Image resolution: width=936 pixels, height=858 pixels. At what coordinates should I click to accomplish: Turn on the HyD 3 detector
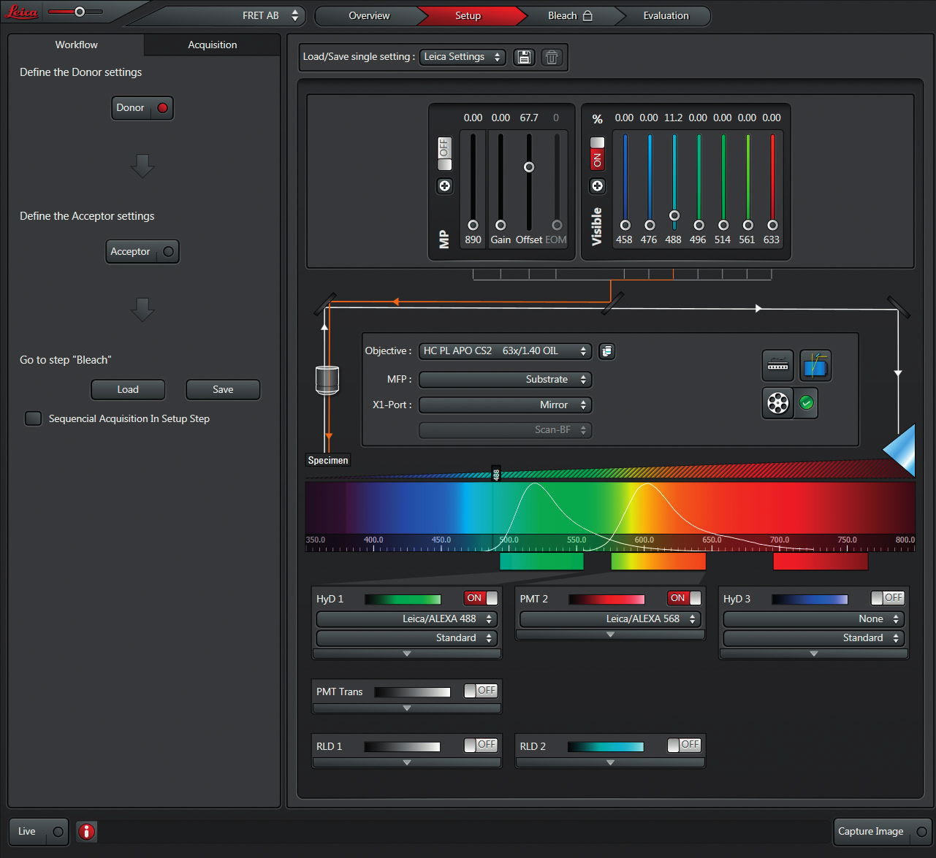(x=888, y=598)
